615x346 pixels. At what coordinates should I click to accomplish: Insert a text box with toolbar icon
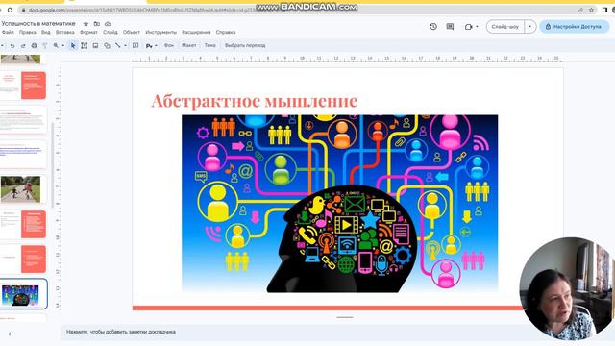(85, 45)
